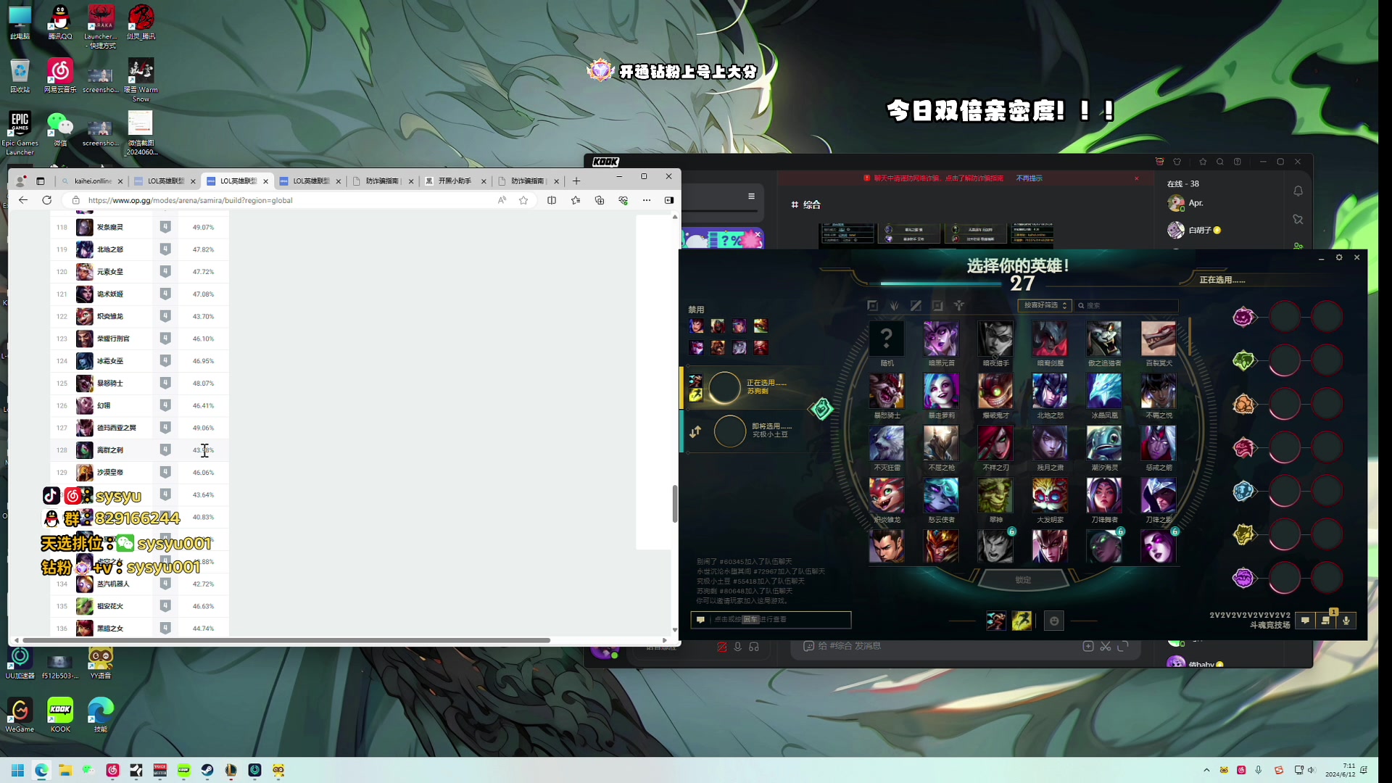Click KOOK notification bell icon
The image size is (1392, 783).
[x=1298, y=191]
